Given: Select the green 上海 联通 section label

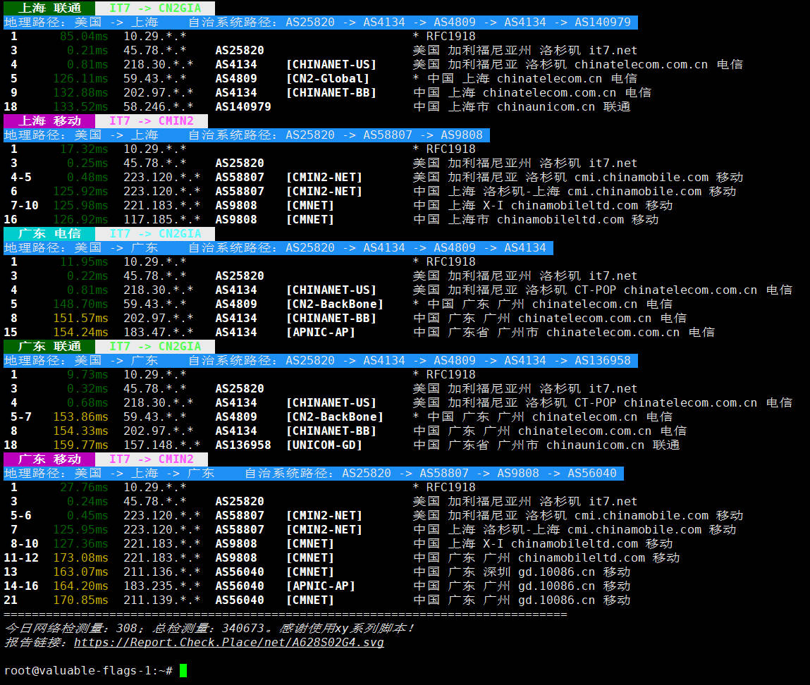Looking at the screenshot, I should coord(49,8).
